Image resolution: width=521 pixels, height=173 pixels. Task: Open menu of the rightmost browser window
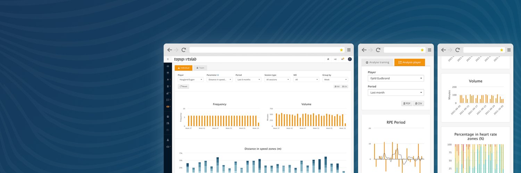coord(509,50)
